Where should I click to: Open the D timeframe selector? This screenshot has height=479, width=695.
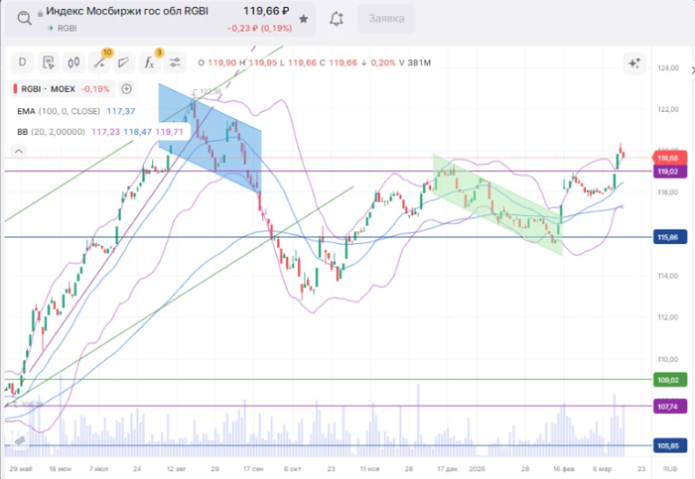point(22,62)
